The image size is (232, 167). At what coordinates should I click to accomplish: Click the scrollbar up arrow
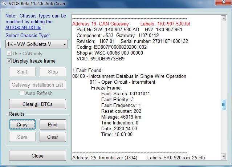(223, 18)
